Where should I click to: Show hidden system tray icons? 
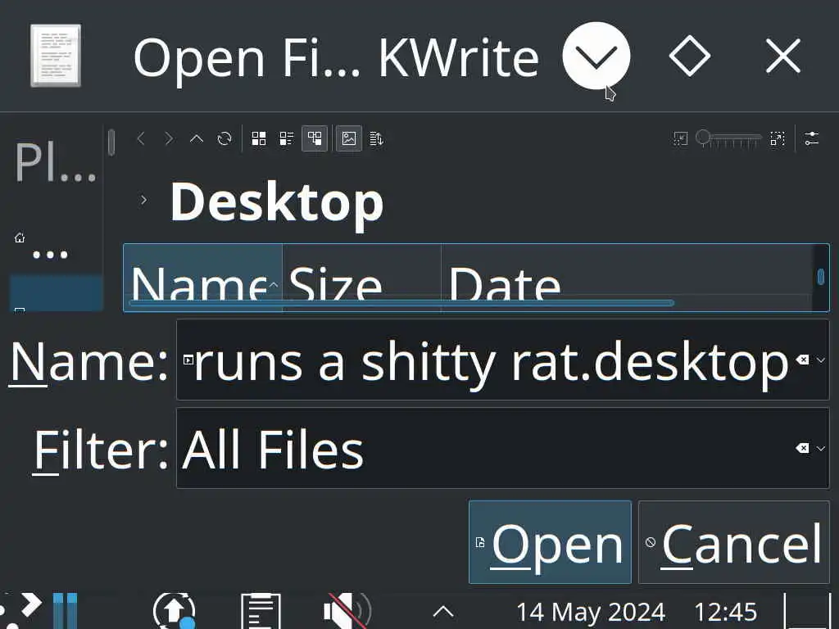point(443,611)
